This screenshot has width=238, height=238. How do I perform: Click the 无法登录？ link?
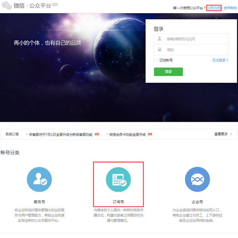point(220,60)
